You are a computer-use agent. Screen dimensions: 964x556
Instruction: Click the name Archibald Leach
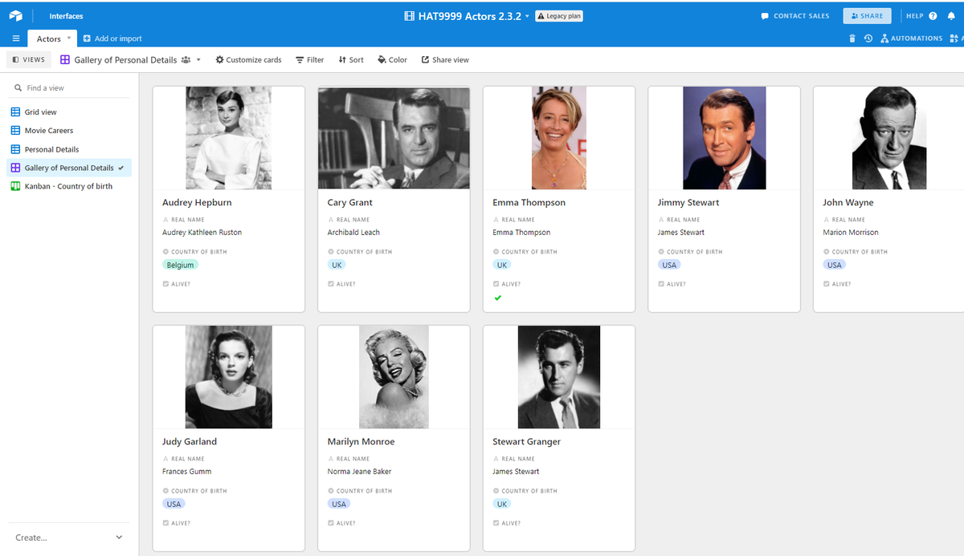pyautogui.click(x=353, y=233)
